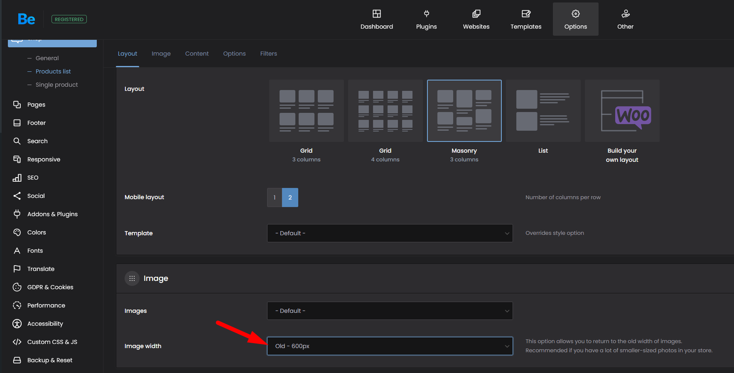Click the Pages label in the sidebar
Viewport: 734px width, 373px height.
(36, 105)
